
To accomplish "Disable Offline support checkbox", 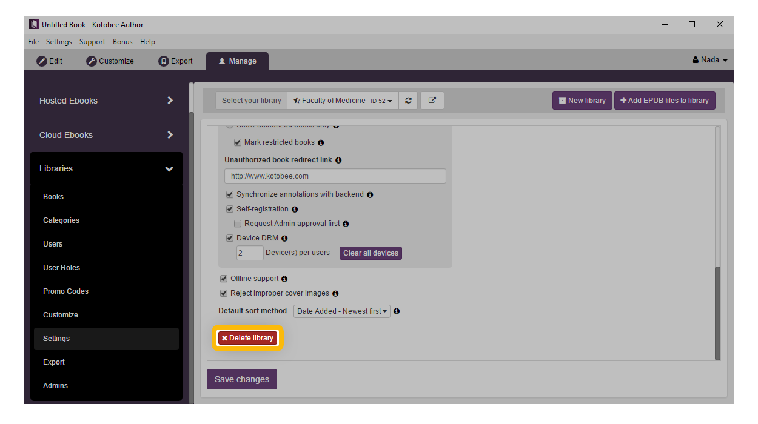I will pyautogui.click(x=224, y=279).
